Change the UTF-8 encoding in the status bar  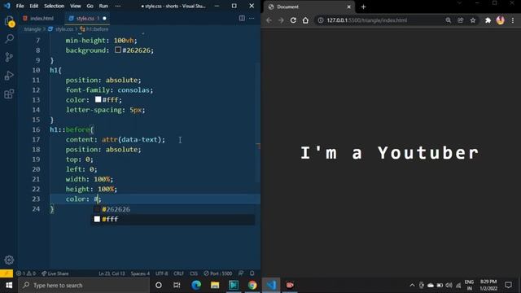coord(162,273)
